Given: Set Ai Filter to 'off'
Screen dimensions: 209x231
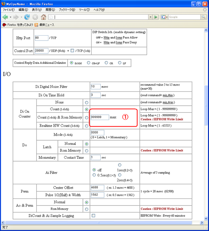Looking at the screenshot, I should point(94,170).
